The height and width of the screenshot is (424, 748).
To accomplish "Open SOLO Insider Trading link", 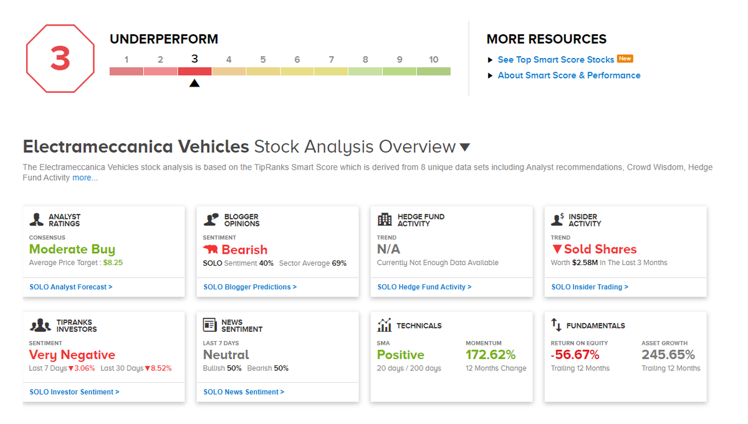I will pos(590,287).
